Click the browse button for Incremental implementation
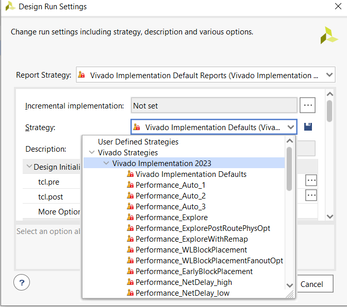Image resolution: width=347 pixels, height=307 pixels. tap(308, 105)
